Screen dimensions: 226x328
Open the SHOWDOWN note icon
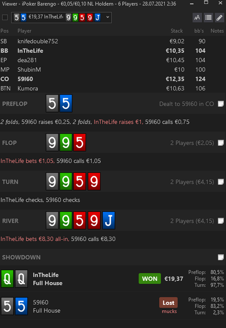220,257
